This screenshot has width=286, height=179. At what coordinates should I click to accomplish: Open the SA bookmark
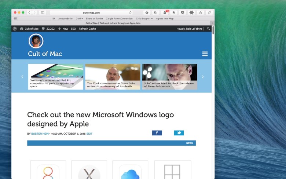click(54, 19)
